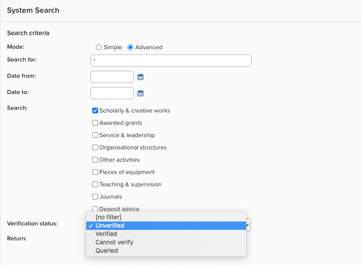This screenshot has width=361, height=265.
Task: Enable the Other activities checkbox
Action: click(x=95, y=160)
